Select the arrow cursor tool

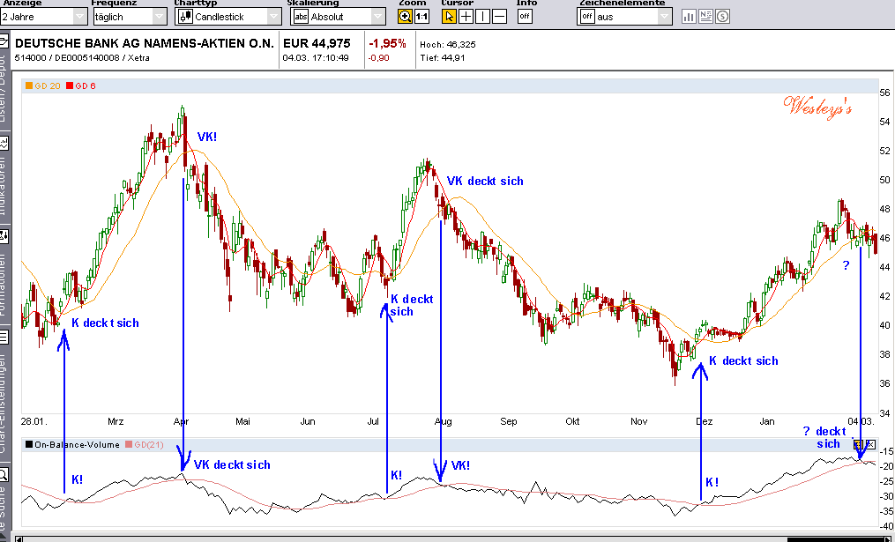(x=450, y=15)
